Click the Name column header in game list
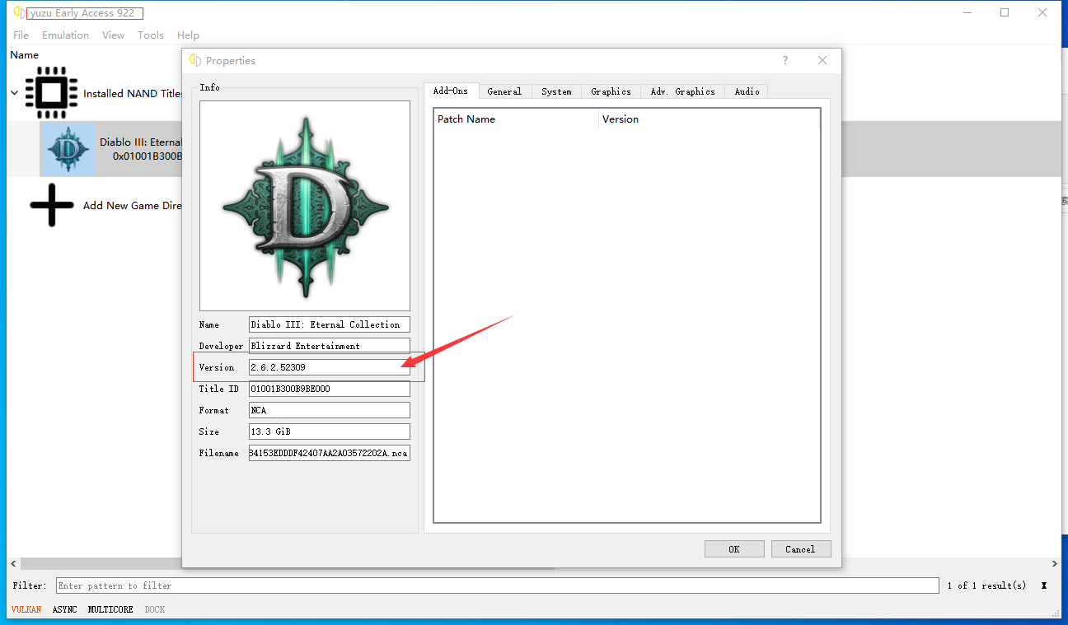 [x=25, y=55]
